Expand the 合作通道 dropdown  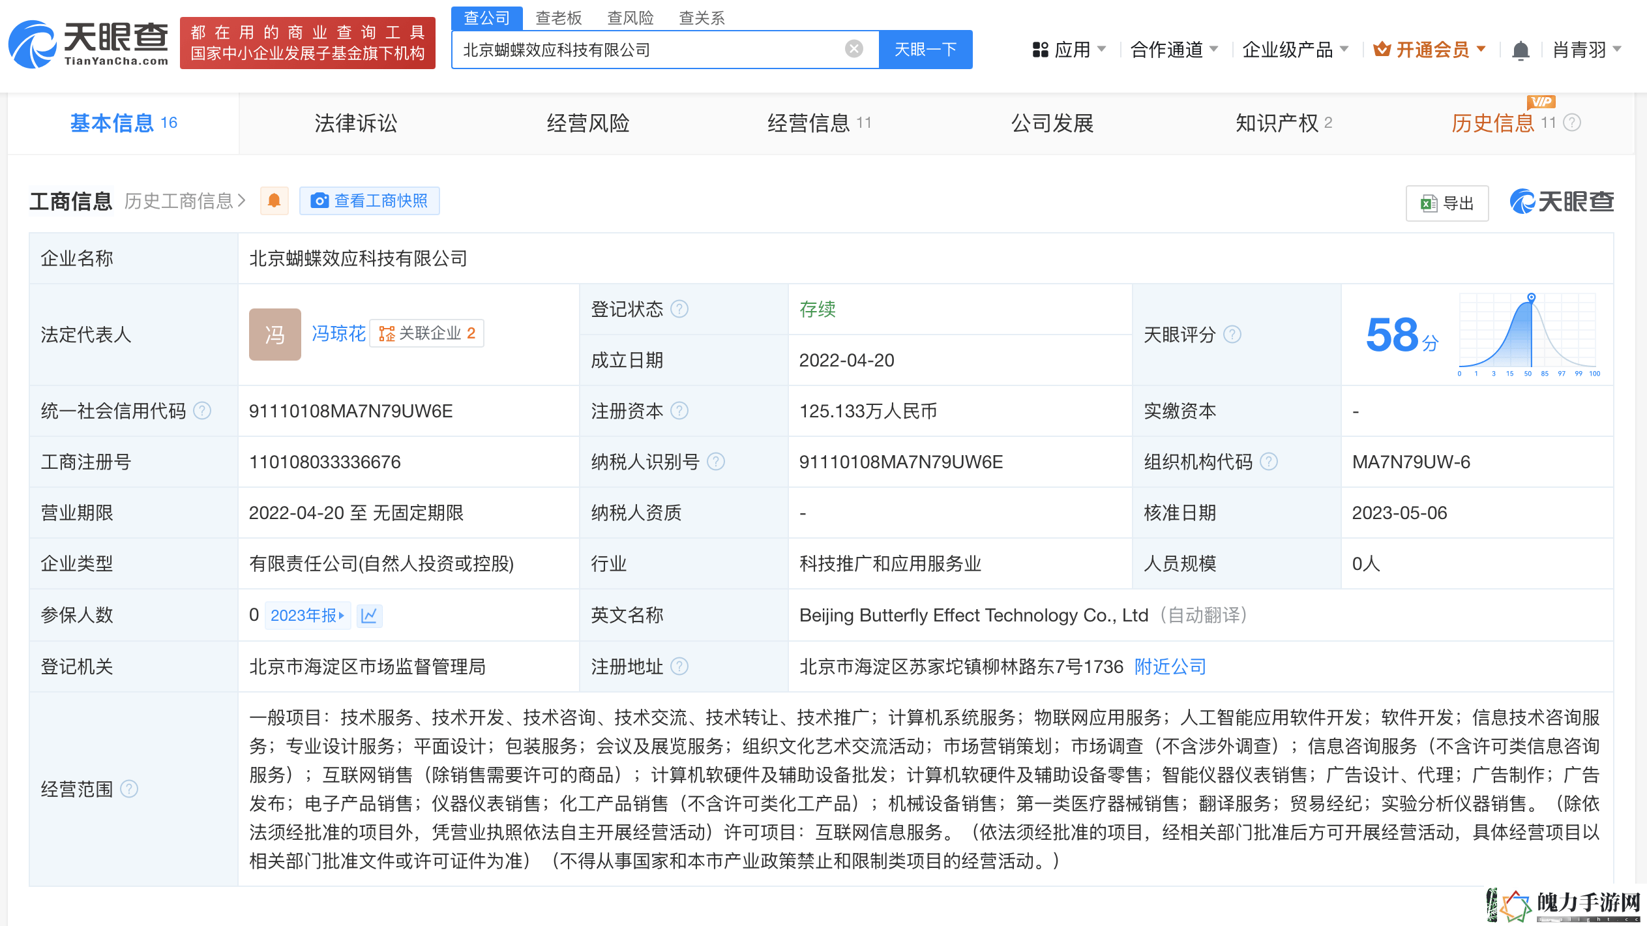tap(1174, 50)
